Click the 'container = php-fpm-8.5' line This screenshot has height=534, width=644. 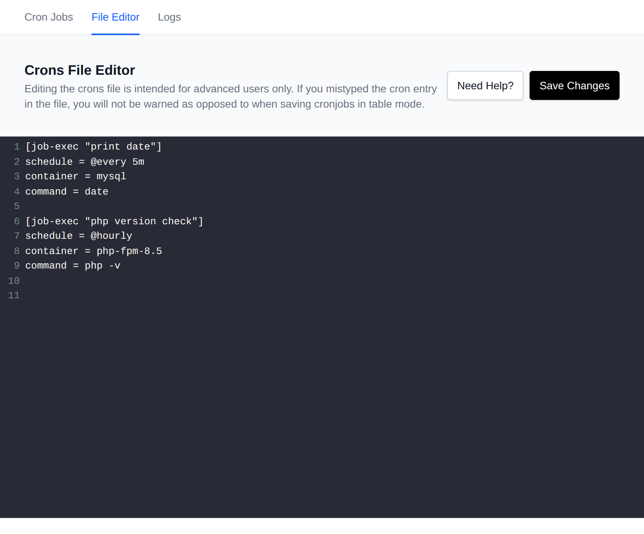pos(93,251)
